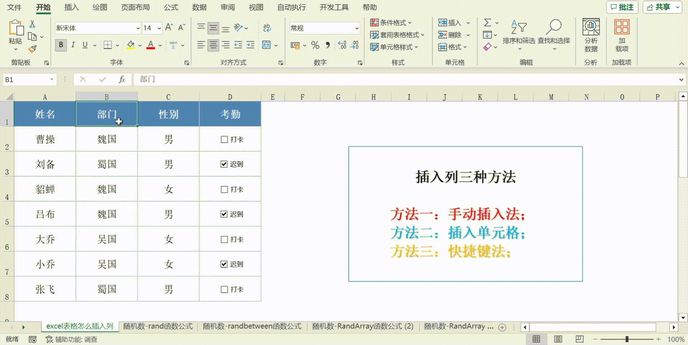Add a new sheet button

[502, 327]
